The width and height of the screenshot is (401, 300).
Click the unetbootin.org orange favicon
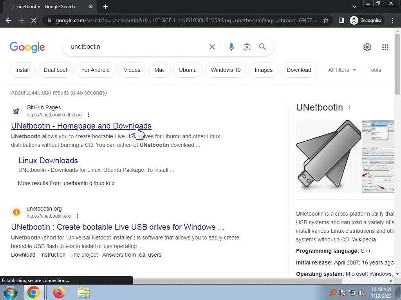click(x=16, y=212)
